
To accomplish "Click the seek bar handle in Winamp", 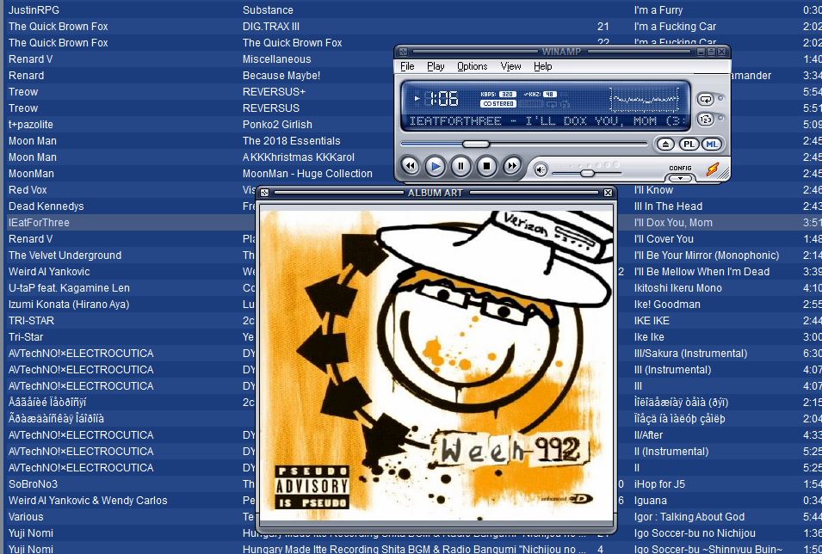I will (475, 145).
